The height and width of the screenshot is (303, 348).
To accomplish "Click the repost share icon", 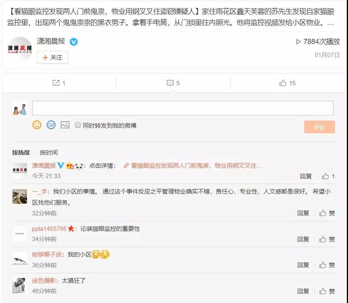I will coord(56,83).
